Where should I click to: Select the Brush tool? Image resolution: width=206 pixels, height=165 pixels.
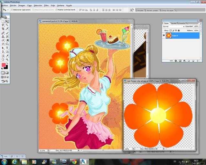click(x=7, y=33)
